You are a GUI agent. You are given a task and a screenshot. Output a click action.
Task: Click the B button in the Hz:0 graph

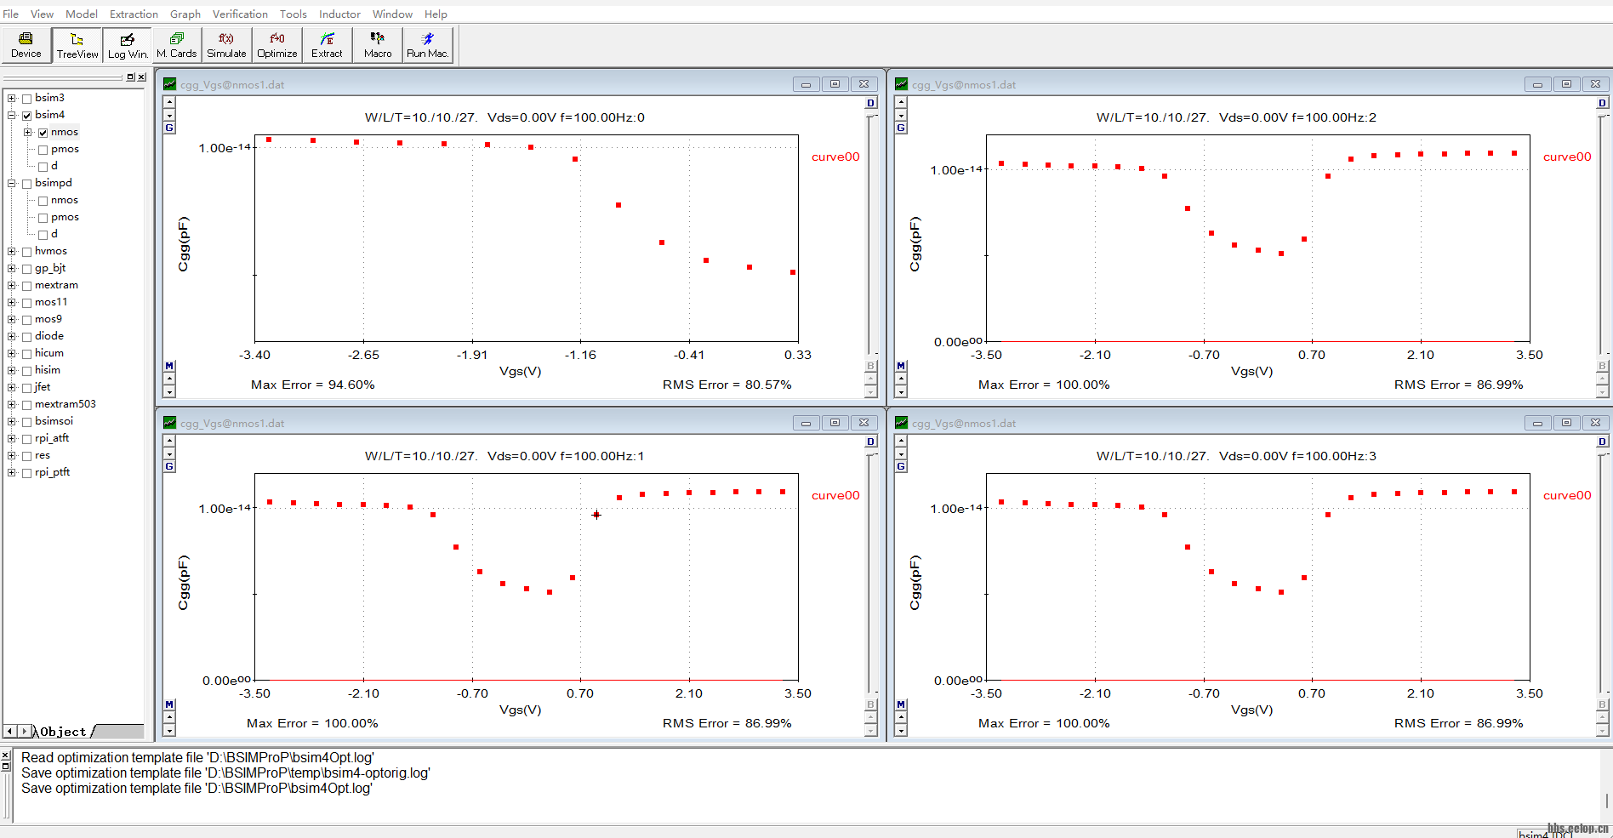pos(870,366)
